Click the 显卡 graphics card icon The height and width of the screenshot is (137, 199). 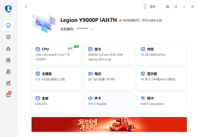90,49
